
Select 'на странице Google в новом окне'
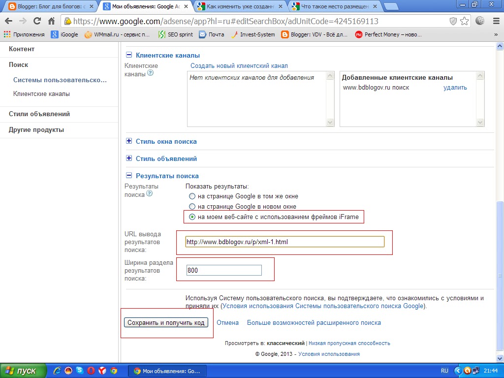point(192,206)
